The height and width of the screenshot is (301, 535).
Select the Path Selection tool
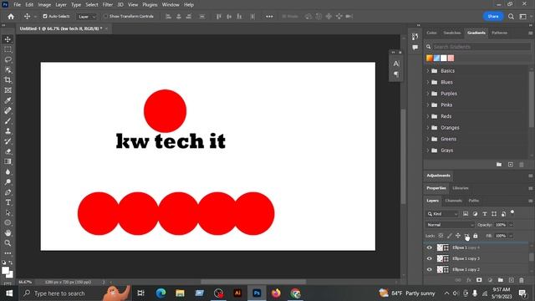[x=8, y=212]
